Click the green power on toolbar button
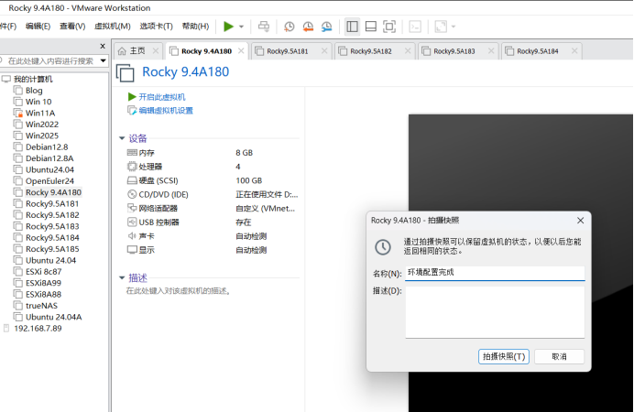Viewport: 634px width, 412px height. 228,27
